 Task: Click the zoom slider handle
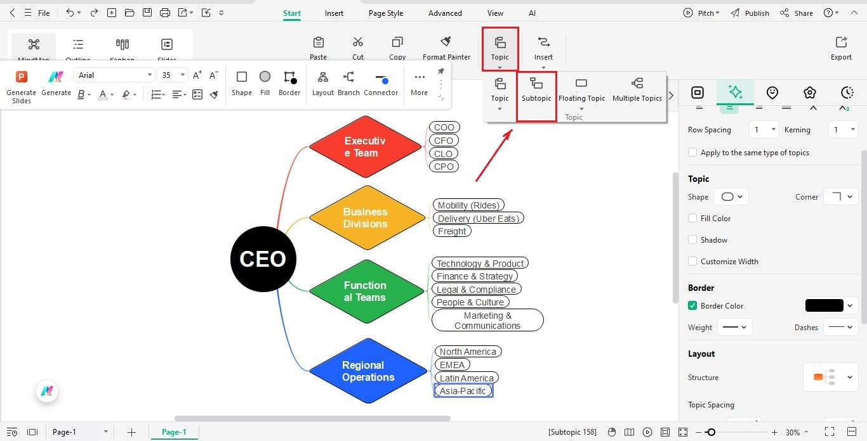click(x=711, y=432)
